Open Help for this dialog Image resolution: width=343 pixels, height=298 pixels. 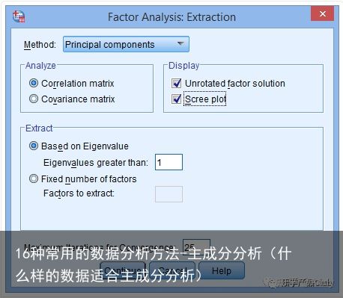(x=222, y=270)
